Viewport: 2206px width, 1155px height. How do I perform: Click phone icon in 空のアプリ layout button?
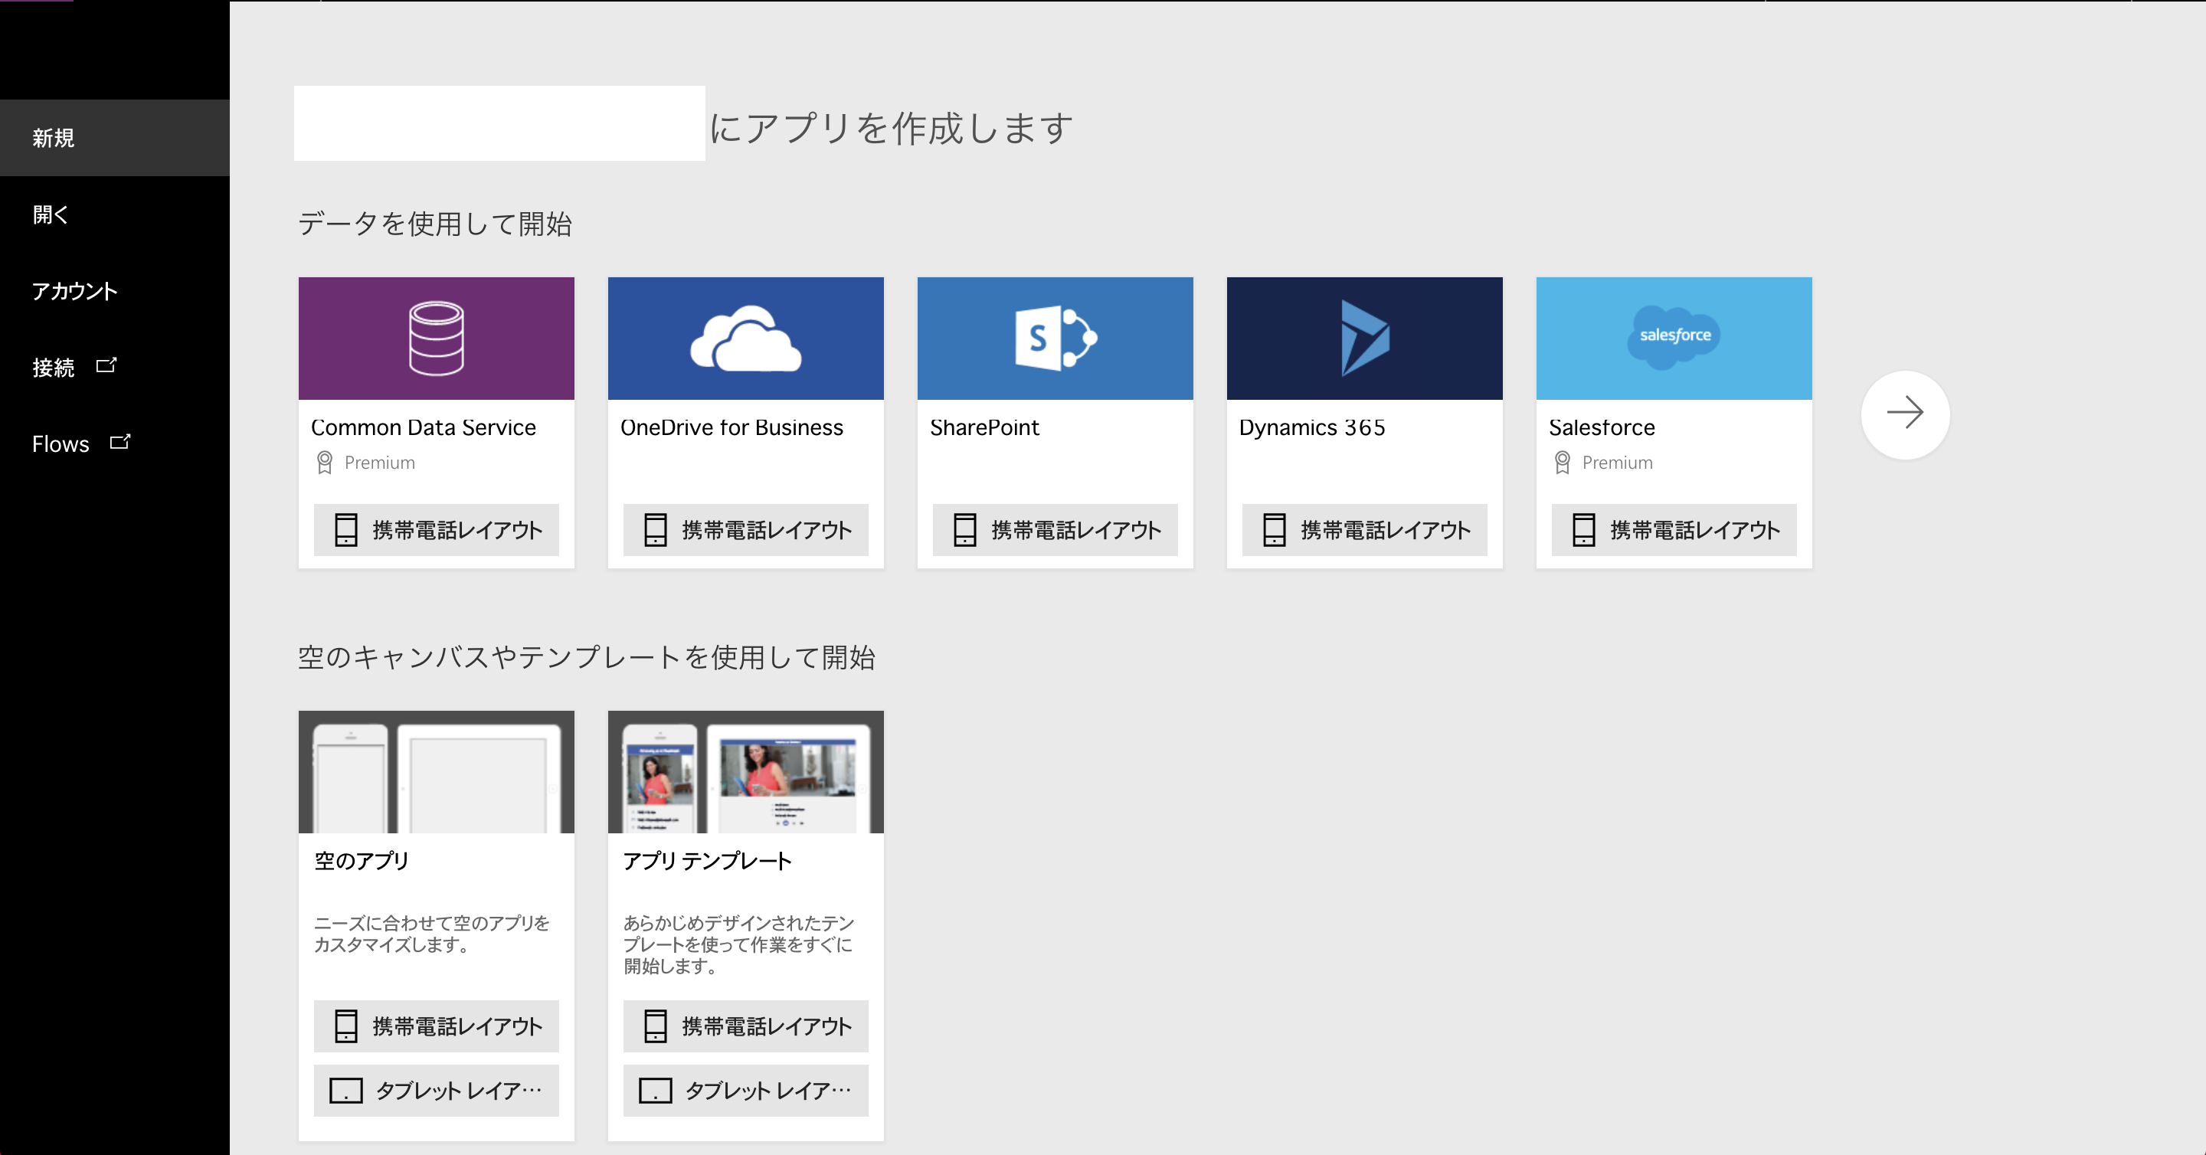[346, 1026]
